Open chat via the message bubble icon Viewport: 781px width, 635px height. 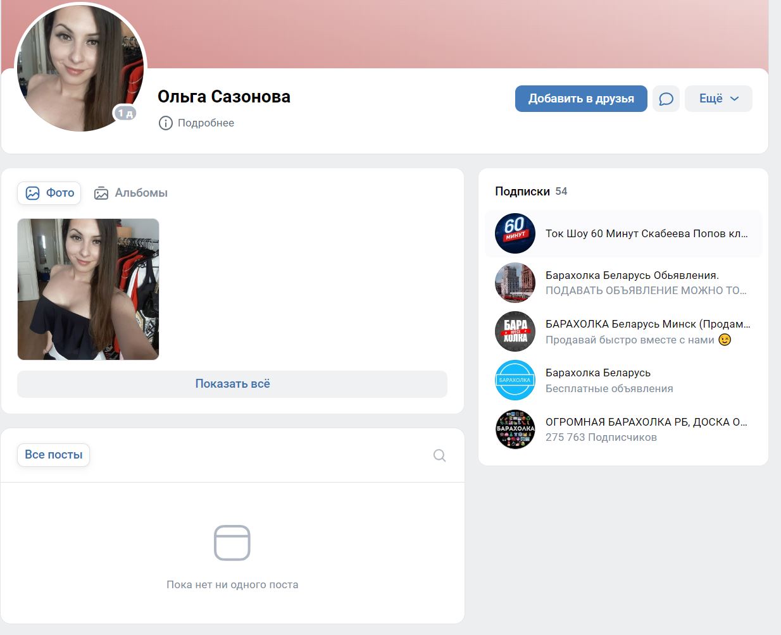click(x=665, y=98)
